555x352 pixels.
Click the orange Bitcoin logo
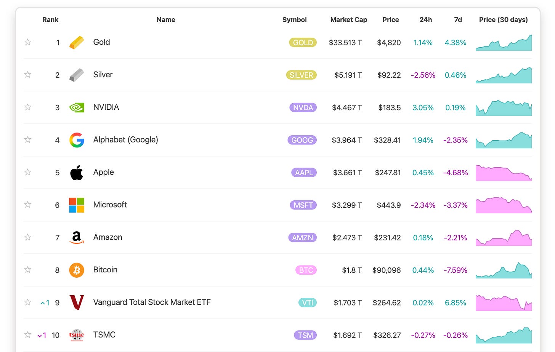[77, 270]
